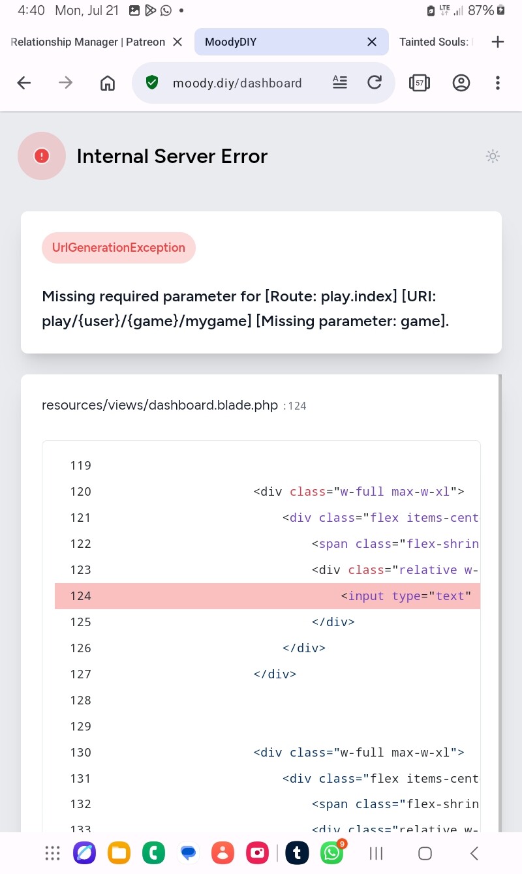
Task: Switch to the Tainted Souls tab
Action: click(x=436, y=42)
